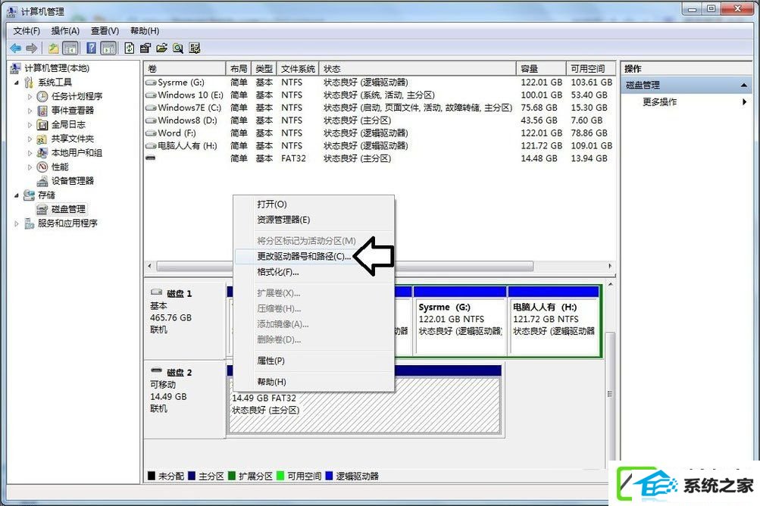This screenshot has width=760, height=506.
Task: Click the magnifier Find toolbar icon
Action: 178,48
